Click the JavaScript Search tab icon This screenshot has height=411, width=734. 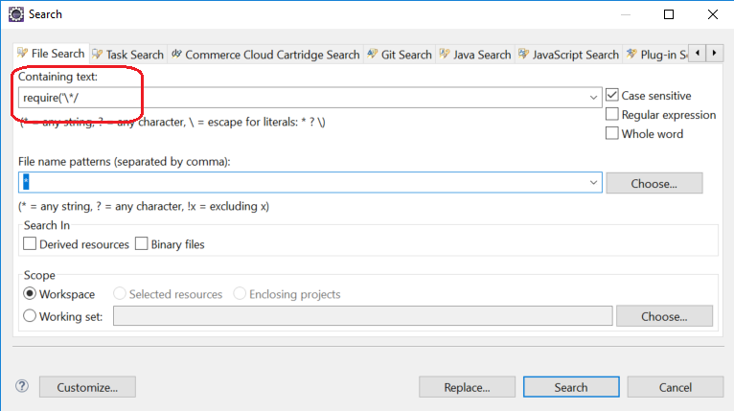522,55
